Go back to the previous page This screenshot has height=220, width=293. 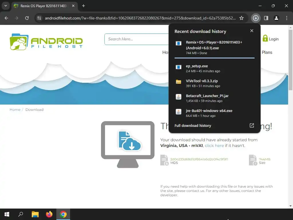pos(6,18)
